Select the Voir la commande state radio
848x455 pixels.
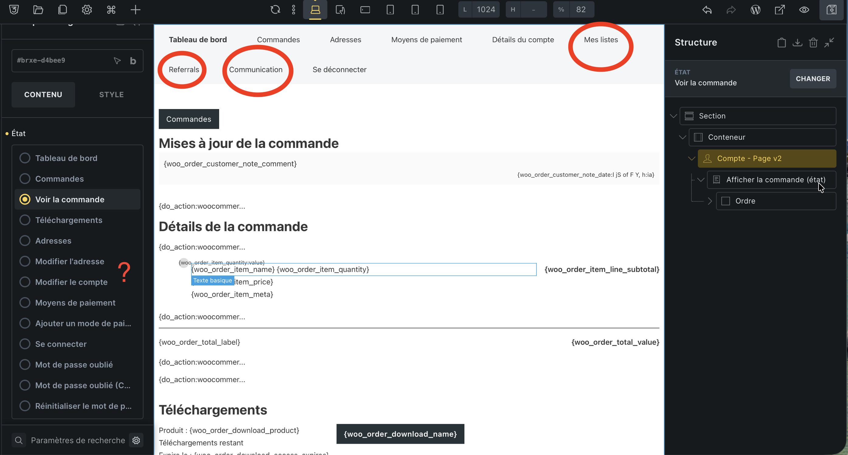[x=25, y=199]
